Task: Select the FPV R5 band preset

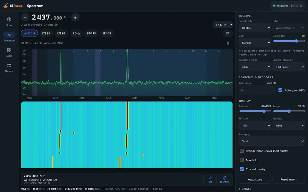Action: (x=91, y=33)
